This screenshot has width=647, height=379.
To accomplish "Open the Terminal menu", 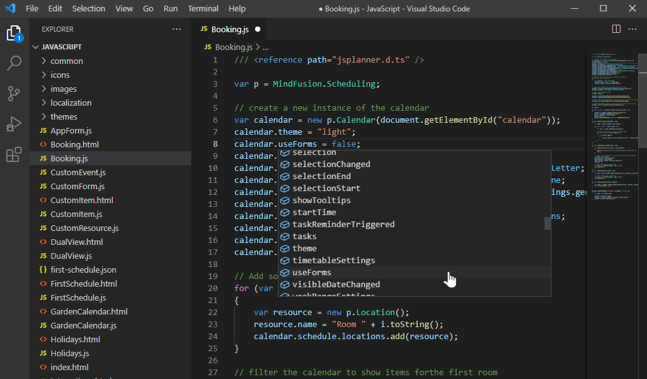I will click(203, 9).
